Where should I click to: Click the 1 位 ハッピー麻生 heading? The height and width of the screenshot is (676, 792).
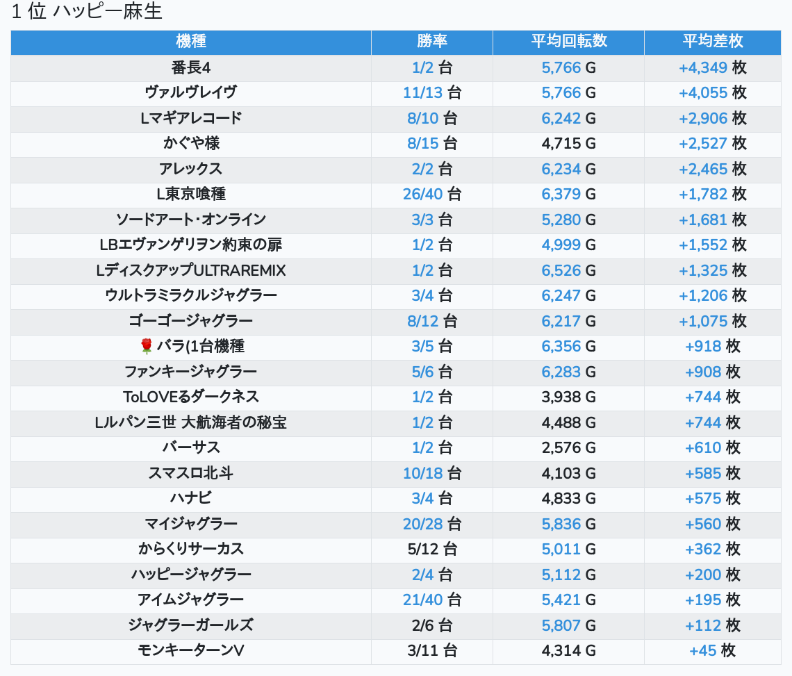click(x=87, y=12)
